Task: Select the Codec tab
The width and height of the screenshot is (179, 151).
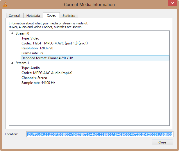Action: click(51, 15)
